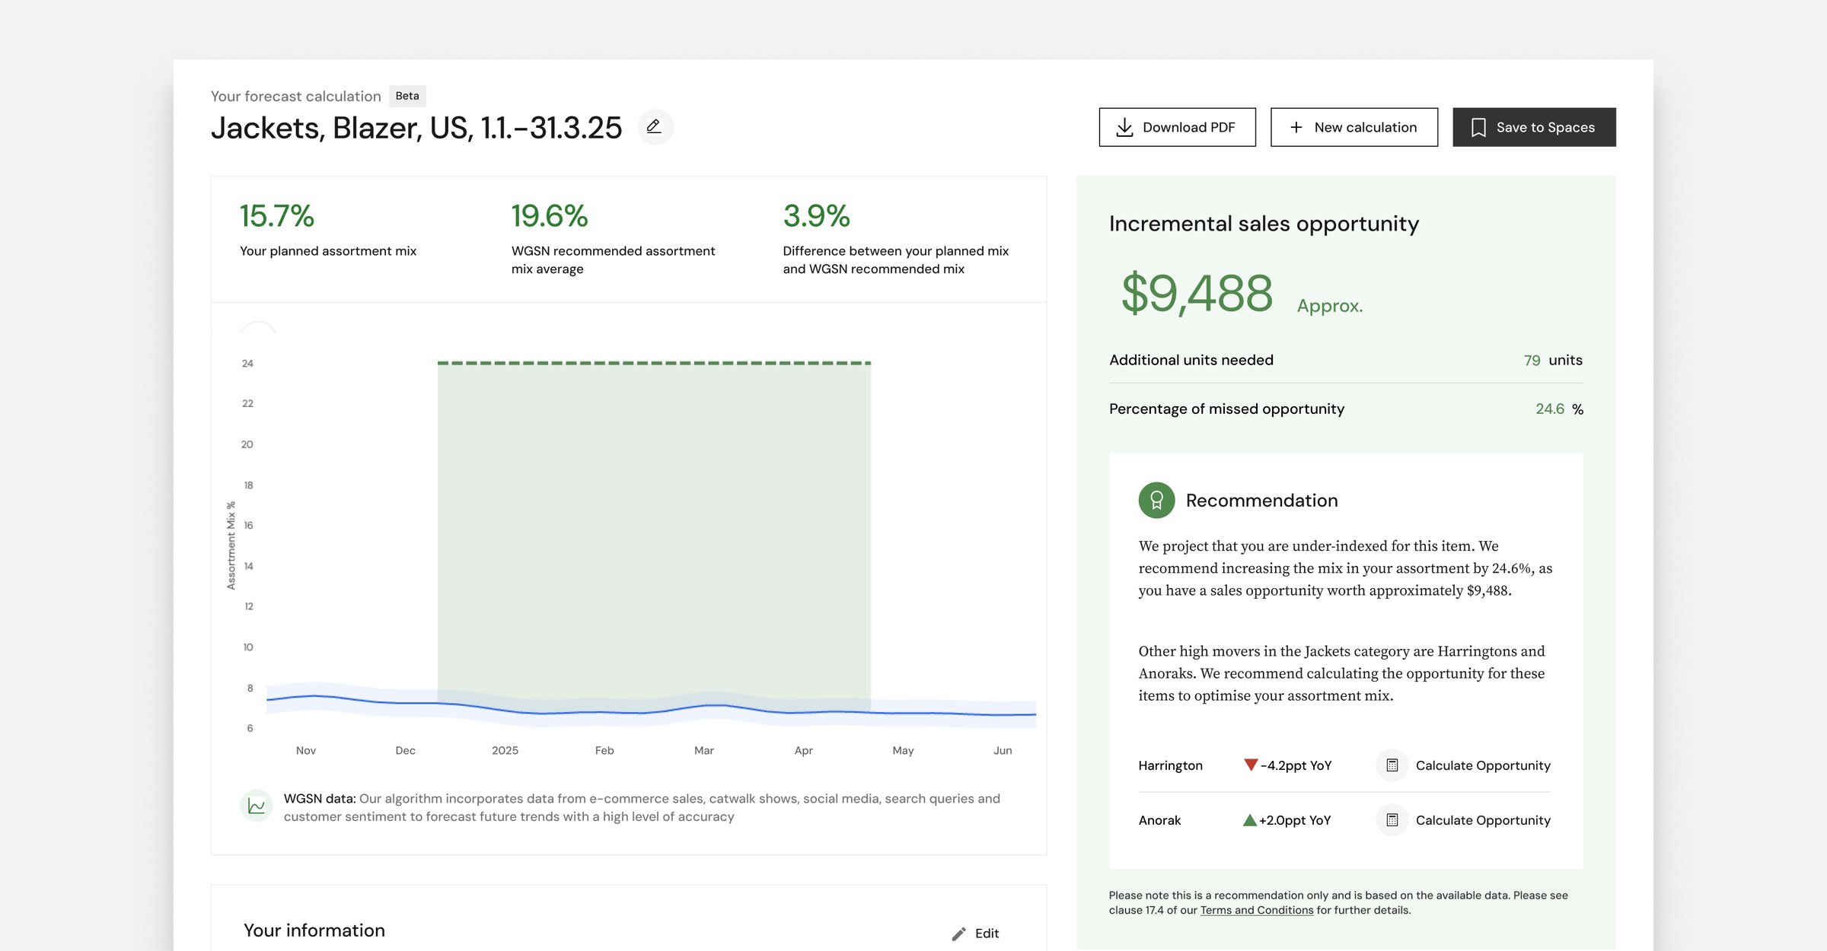Screen dimensions: 1827x951
Task: Click the dashed green recommended mix line
Action: 654,363
